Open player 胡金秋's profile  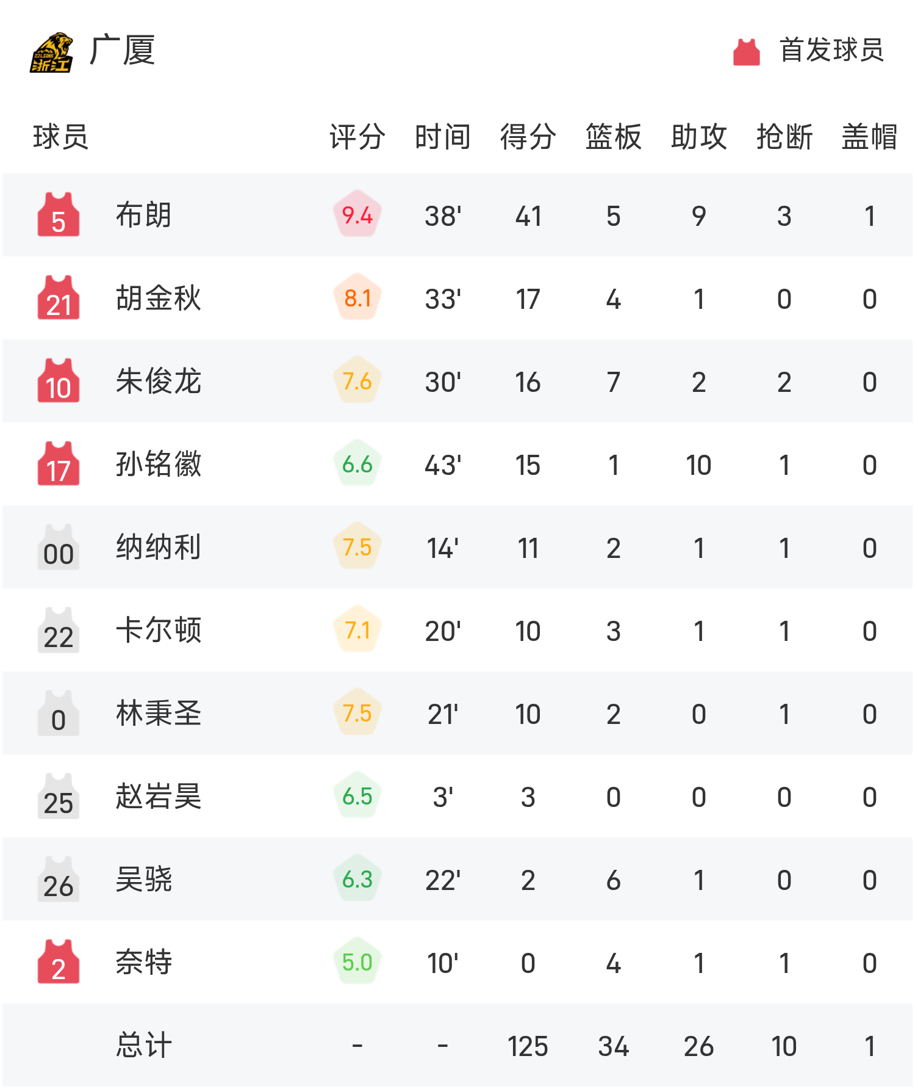coord(159,298)
